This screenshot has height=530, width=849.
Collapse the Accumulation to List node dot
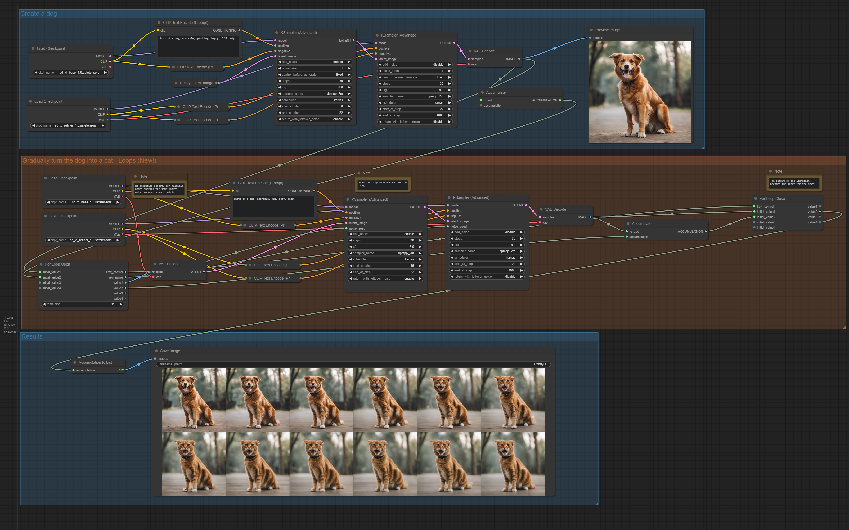[75, 362]
